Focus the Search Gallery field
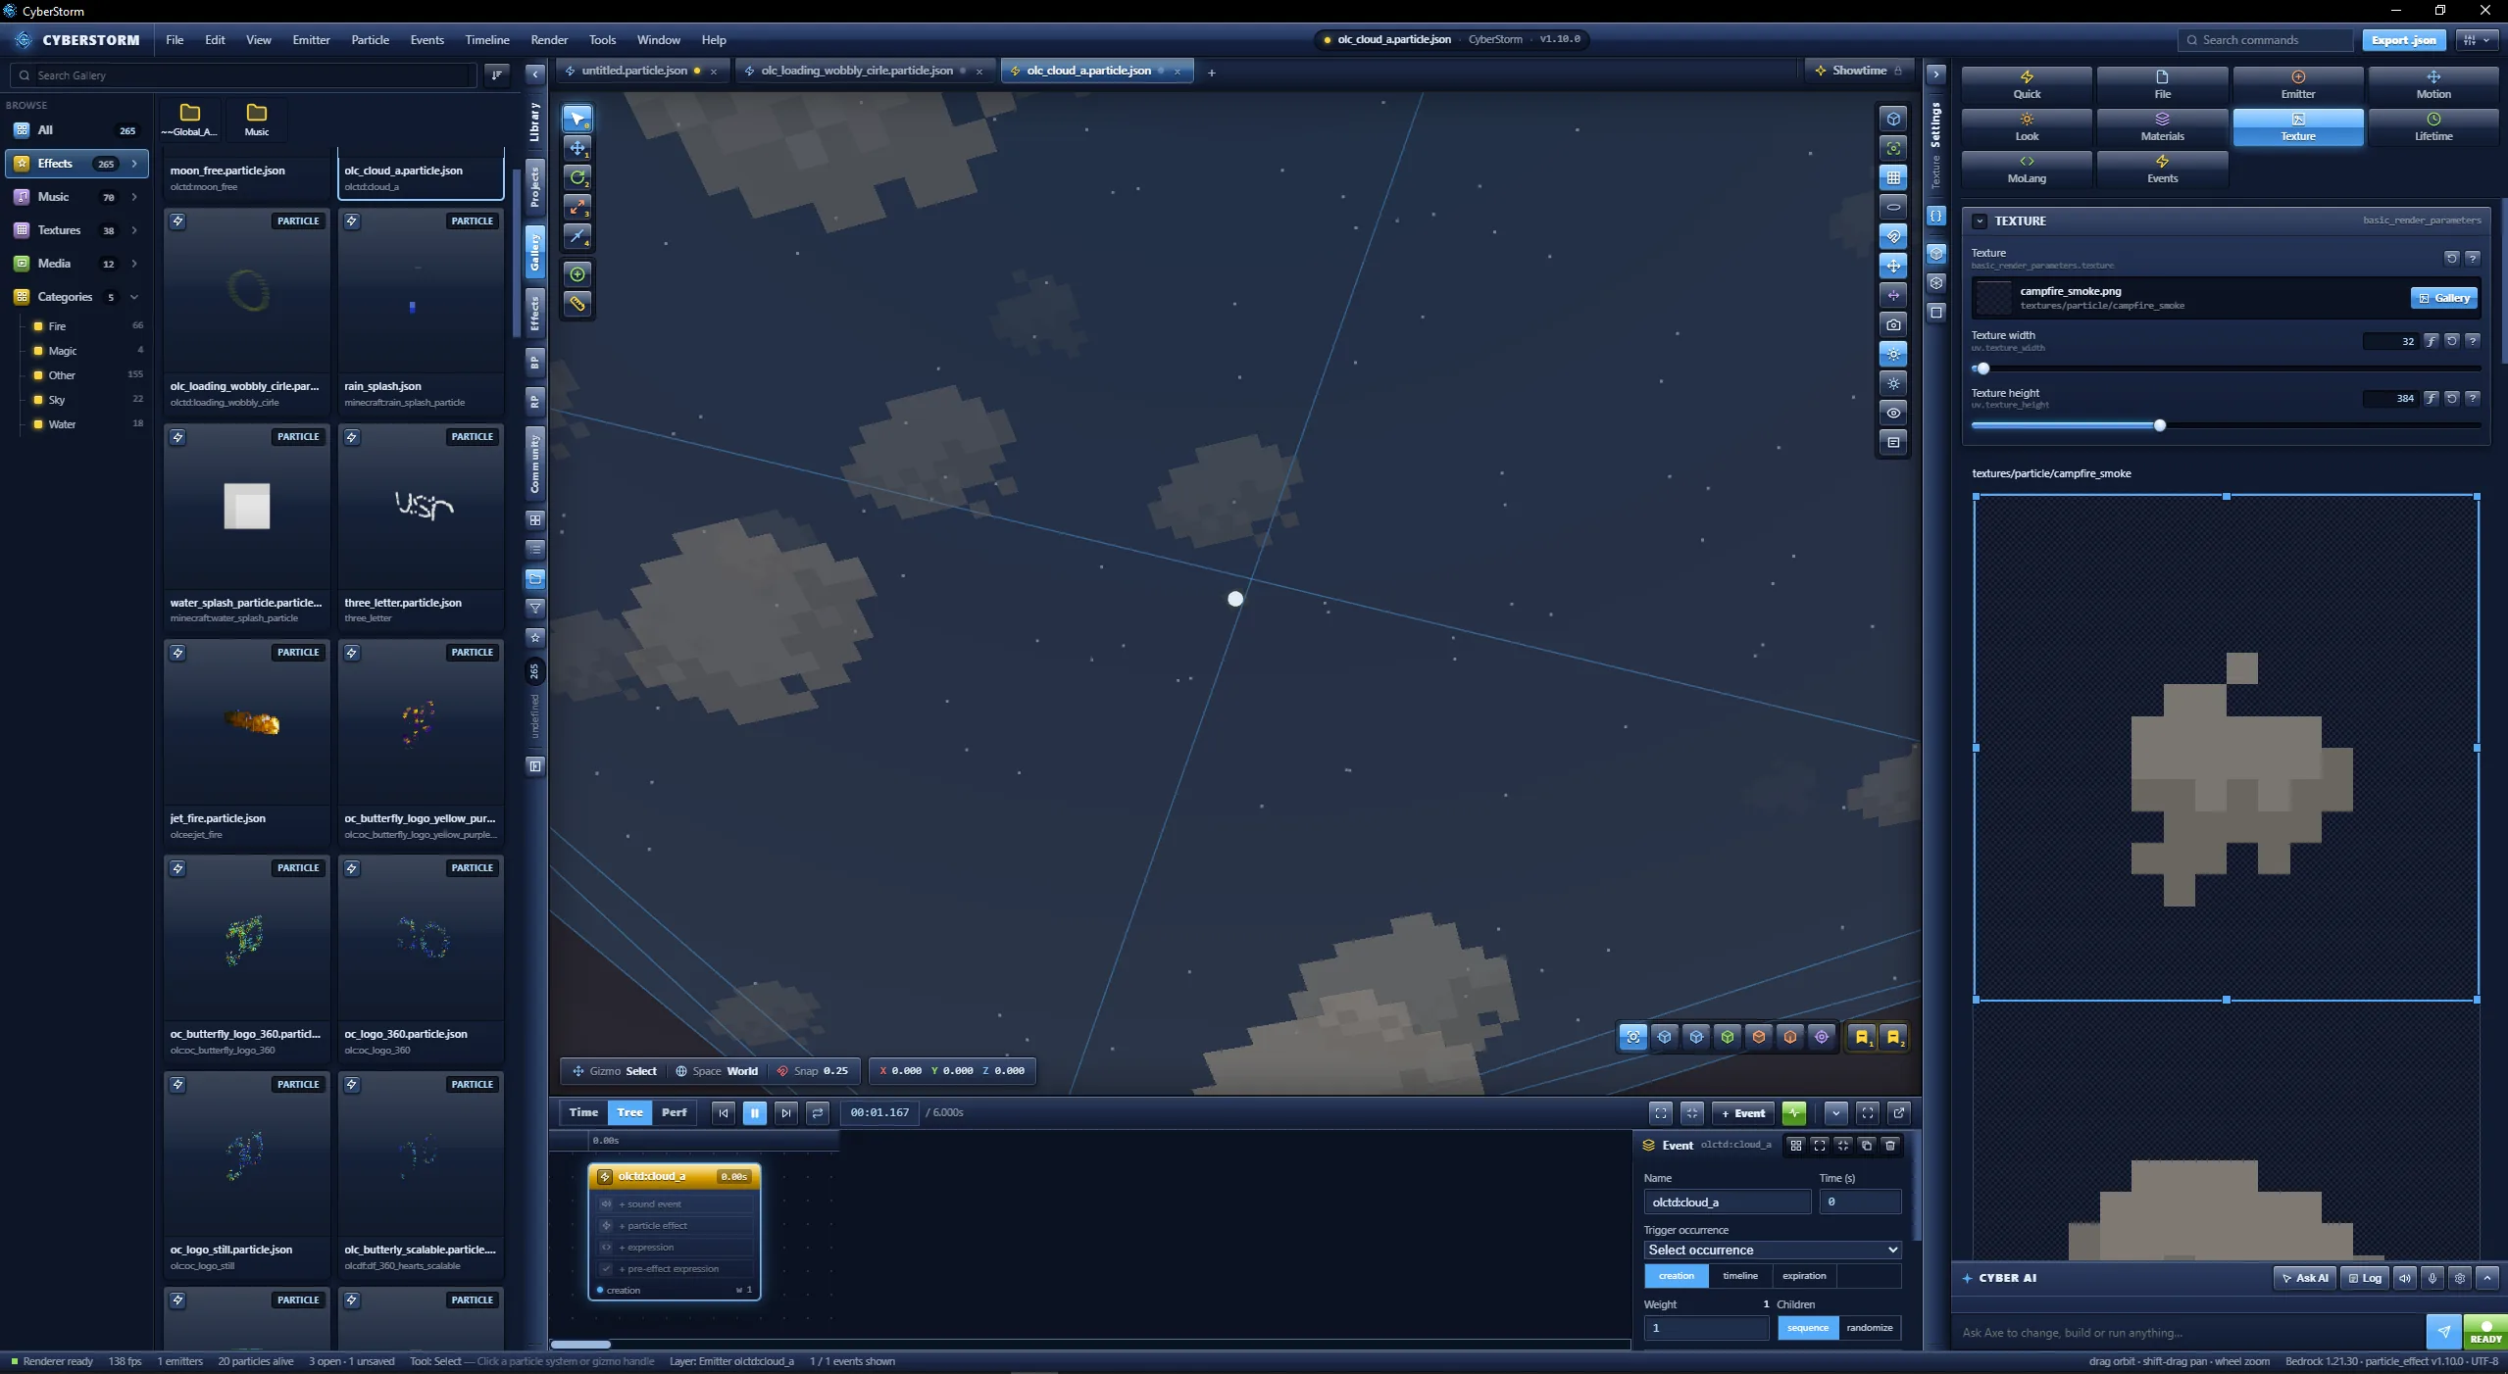Screen dimensions: 2508x1374 [x=243, y=75]
